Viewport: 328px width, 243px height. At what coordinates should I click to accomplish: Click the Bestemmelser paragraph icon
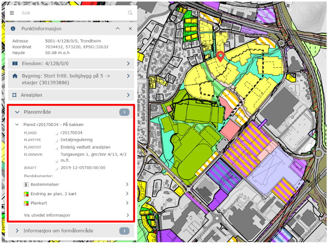[x=26, y=185]
